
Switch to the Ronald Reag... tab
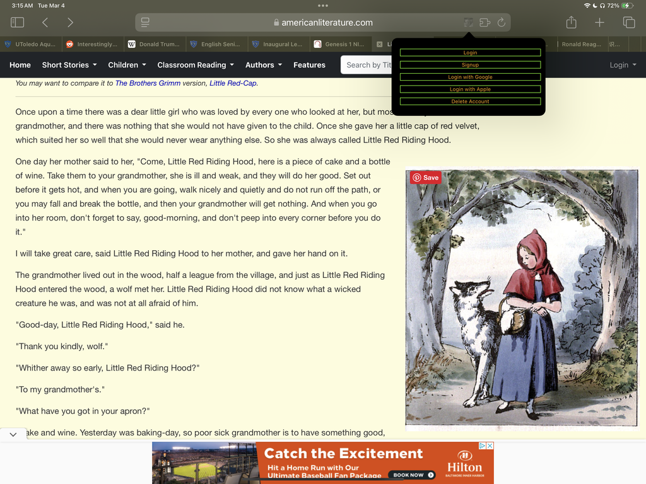click(581, 44)
